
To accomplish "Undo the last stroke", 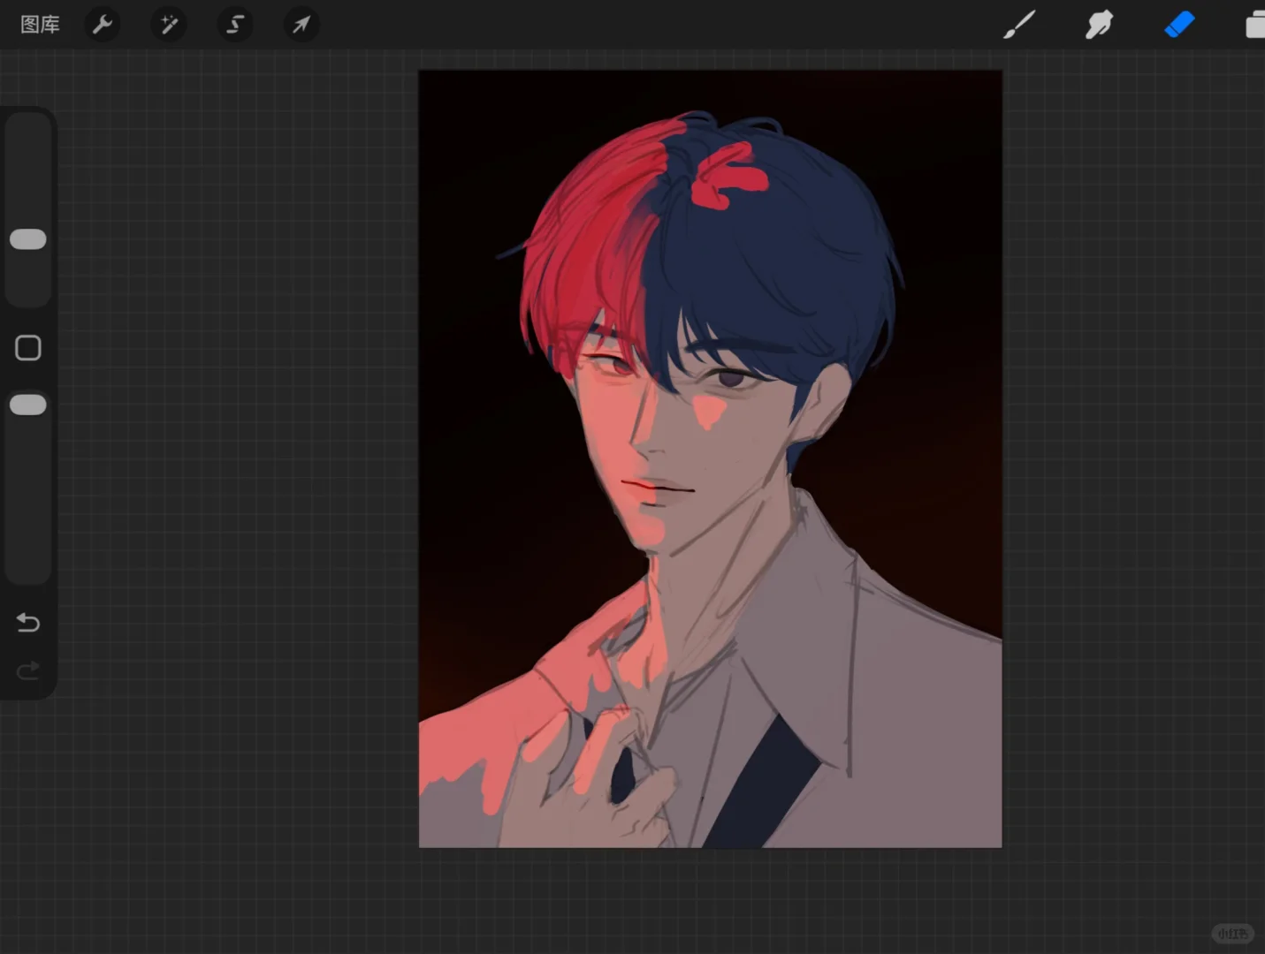I will click(28, 623).
